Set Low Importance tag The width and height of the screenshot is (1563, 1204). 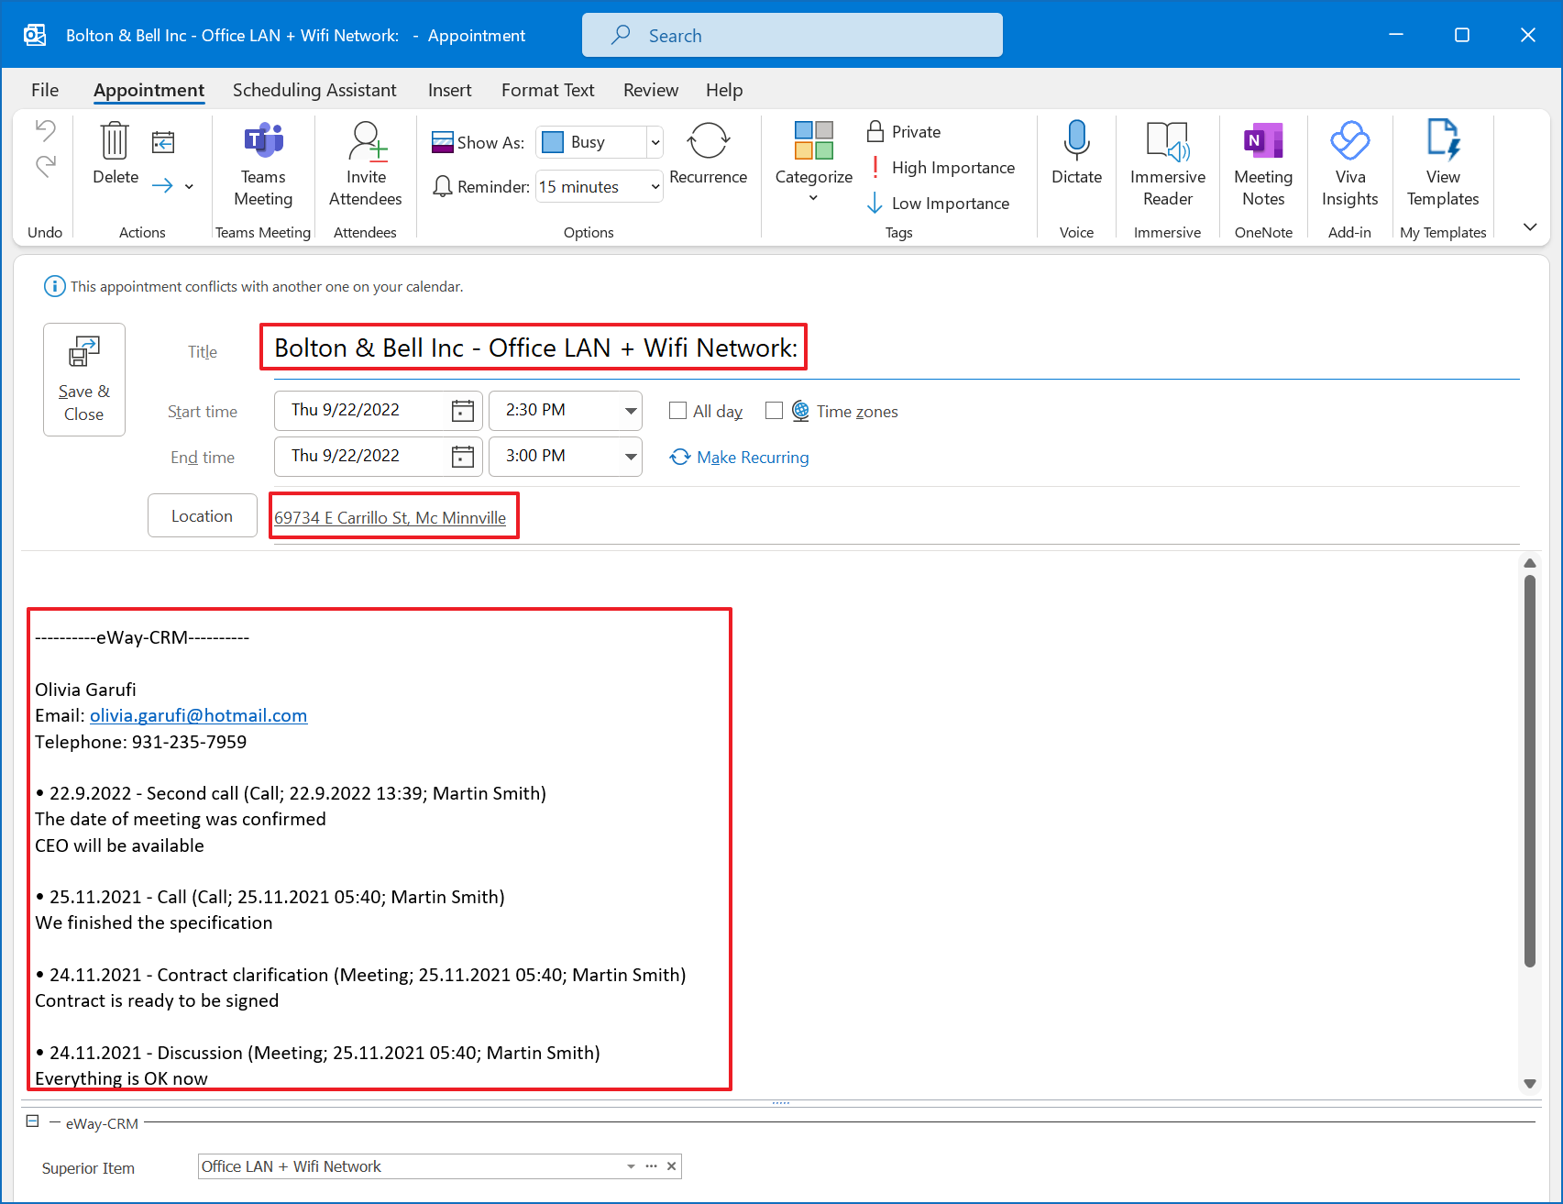pos(939,203)
